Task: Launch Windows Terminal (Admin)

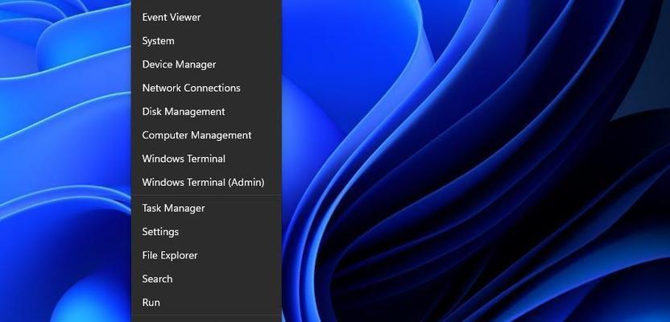Action: (206, 182)
